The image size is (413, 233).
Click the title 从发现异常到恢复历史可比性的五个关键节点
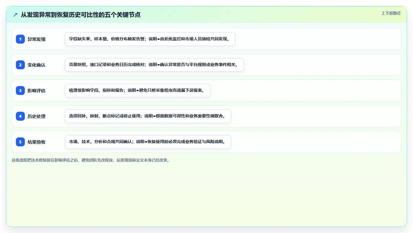(81, 15)
